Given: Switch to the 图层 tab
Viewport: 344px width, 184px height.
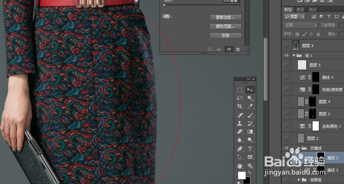Looking at the screenshot, I should pyautogui.click(x=288, y=9).
